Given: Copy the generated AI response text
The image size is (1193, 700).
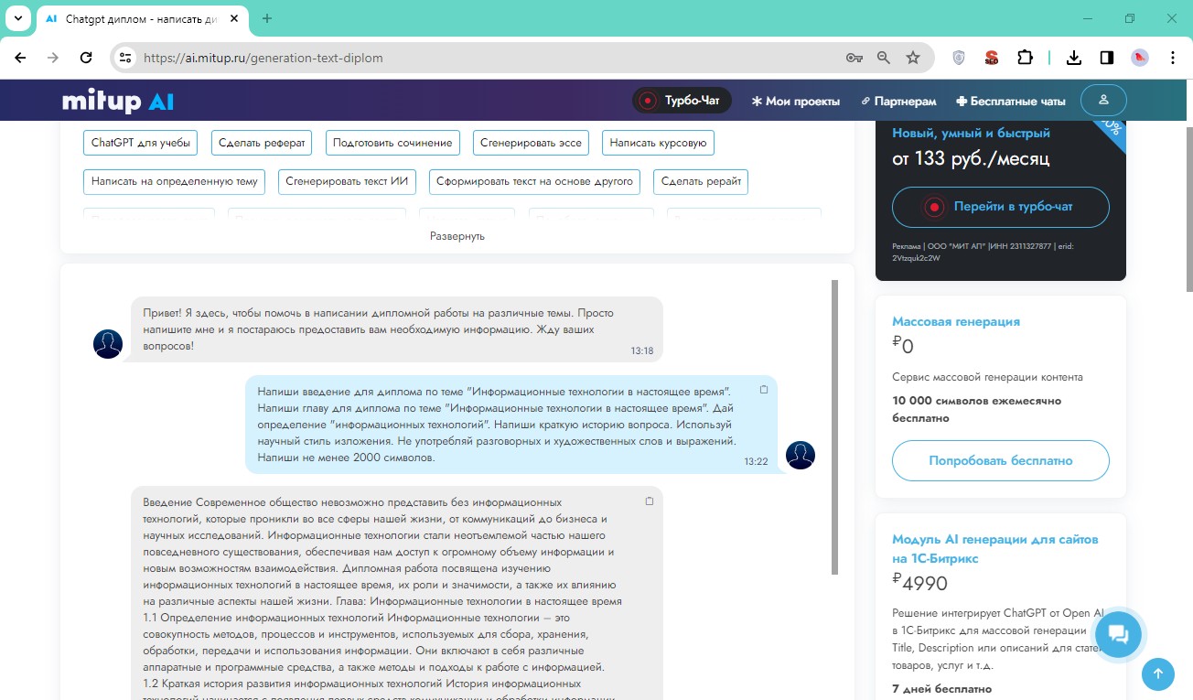Looking at the screenshot, I should pos(650,501).
